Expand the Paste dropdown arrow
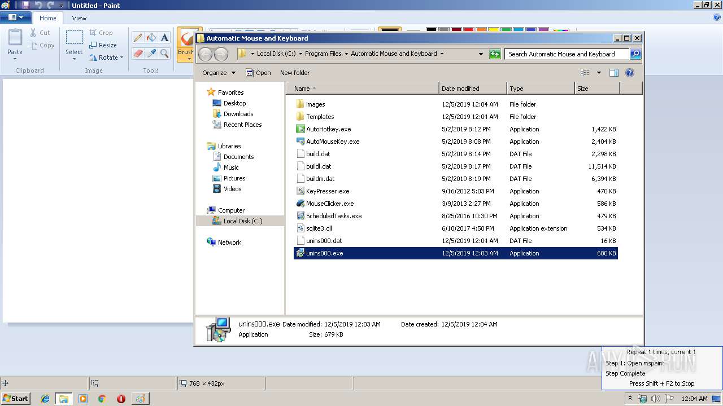The width and height of the screenshot is (723, 406). pos(15,58)
